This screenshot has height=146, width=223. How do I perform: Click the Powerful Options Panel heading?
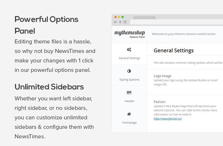pos(46,25)
